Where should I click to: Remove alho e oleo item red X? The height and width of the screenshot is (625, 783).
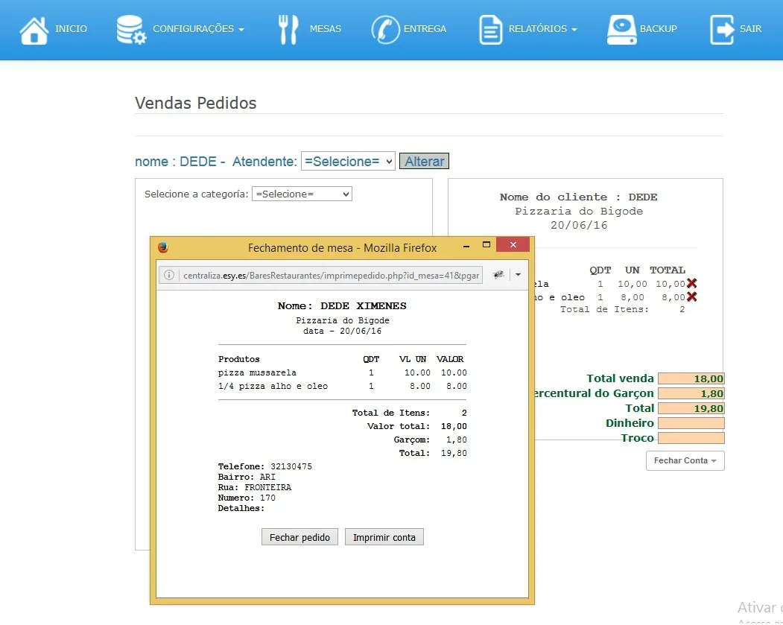691,297
